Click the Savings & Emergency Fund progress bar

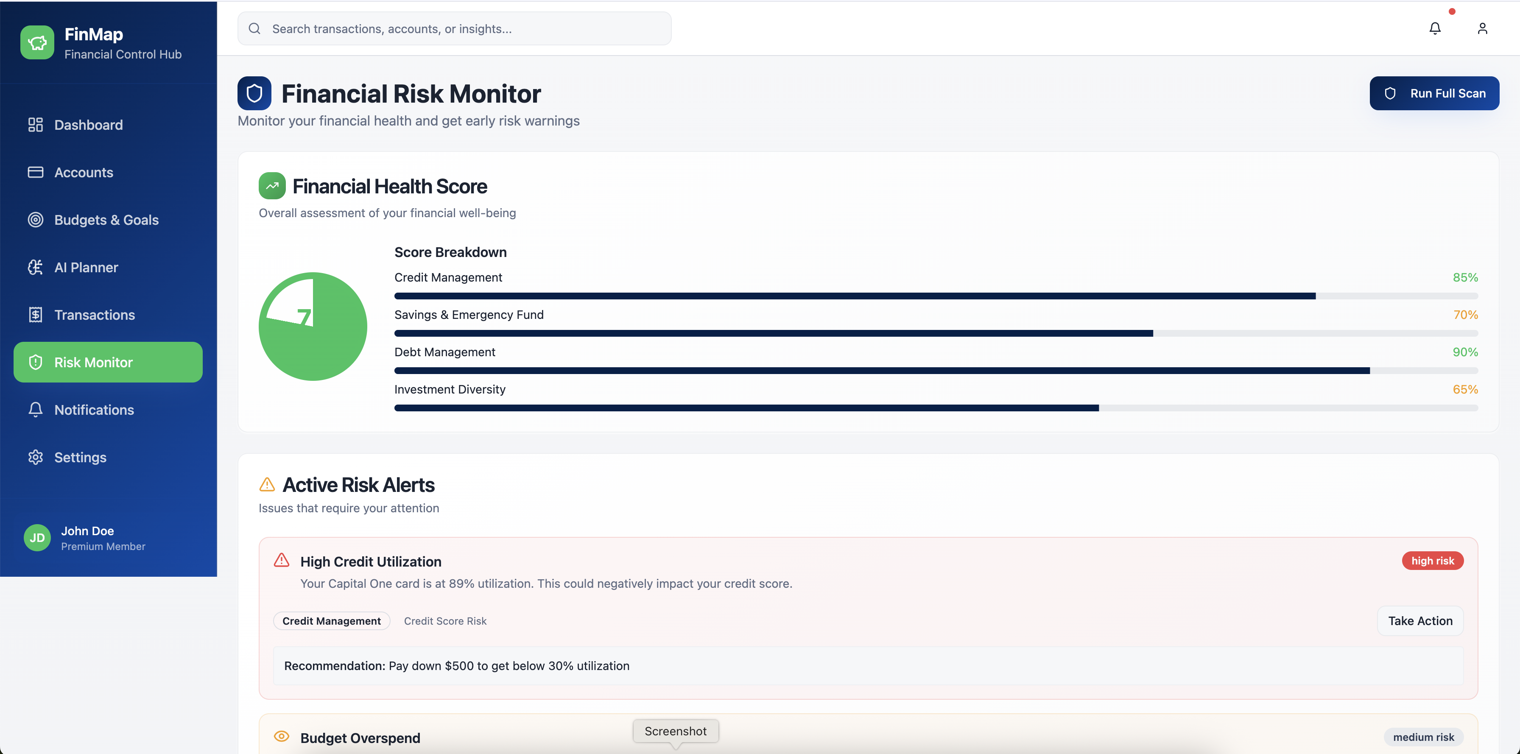coord(936,333)
